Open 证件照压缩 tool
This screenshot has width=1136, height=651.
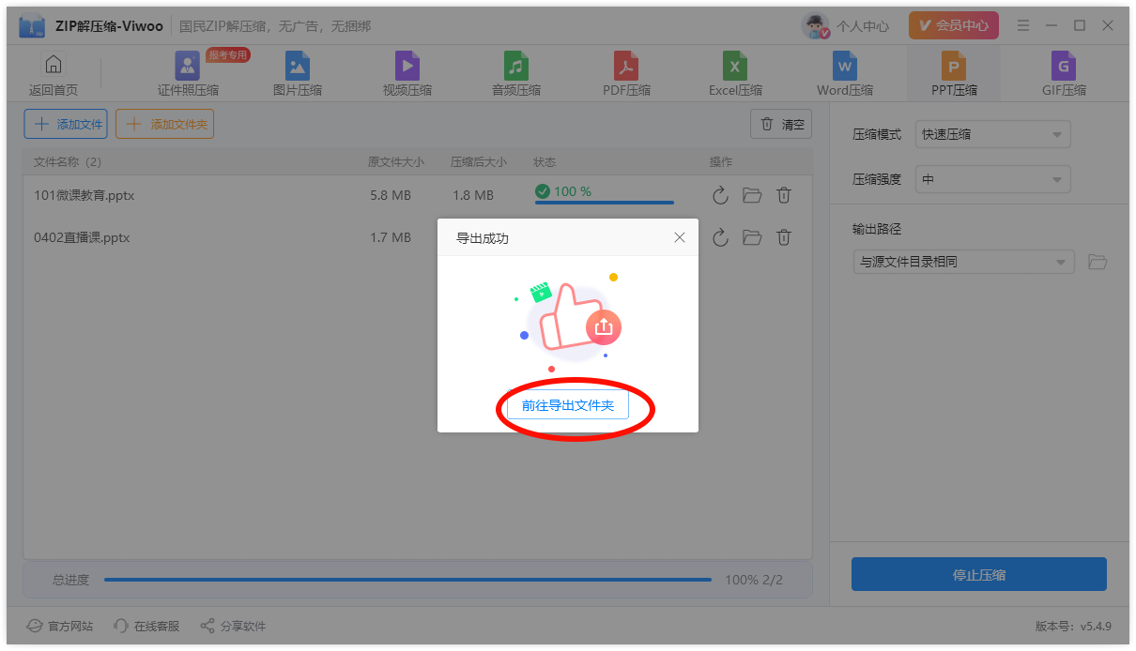click(188, 75)
